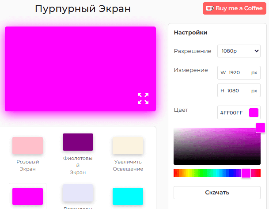Click the fullscreen expand icon on preview
The height and width of the screenshot is (209, 269).
143,99
